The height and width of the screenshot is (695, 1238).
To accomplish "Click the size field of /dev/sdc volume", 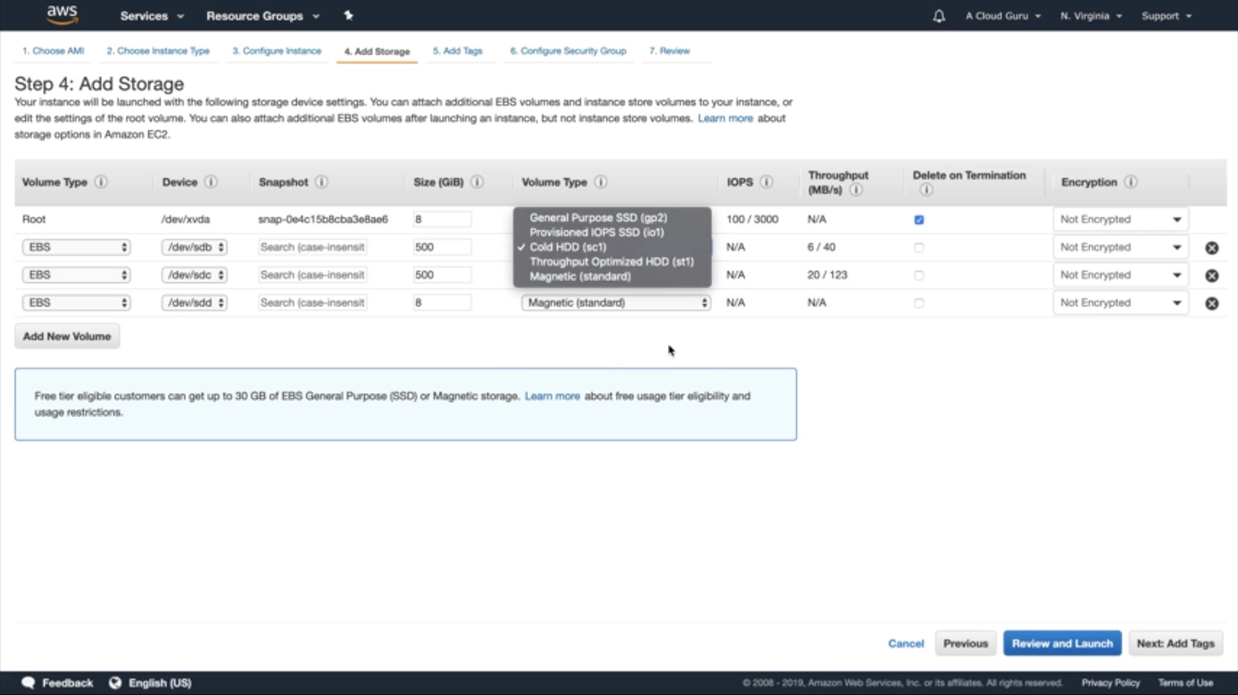I will click(442, 275).
